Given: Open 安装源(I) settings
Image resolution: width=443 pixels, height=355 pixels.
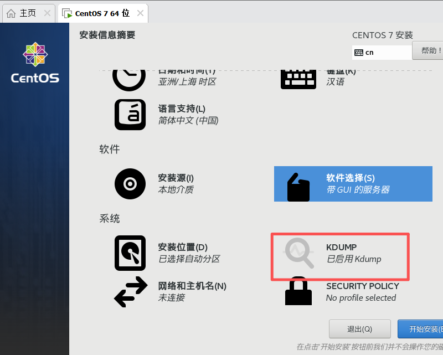Looking at the screenshot, I should tap(176, 178).
